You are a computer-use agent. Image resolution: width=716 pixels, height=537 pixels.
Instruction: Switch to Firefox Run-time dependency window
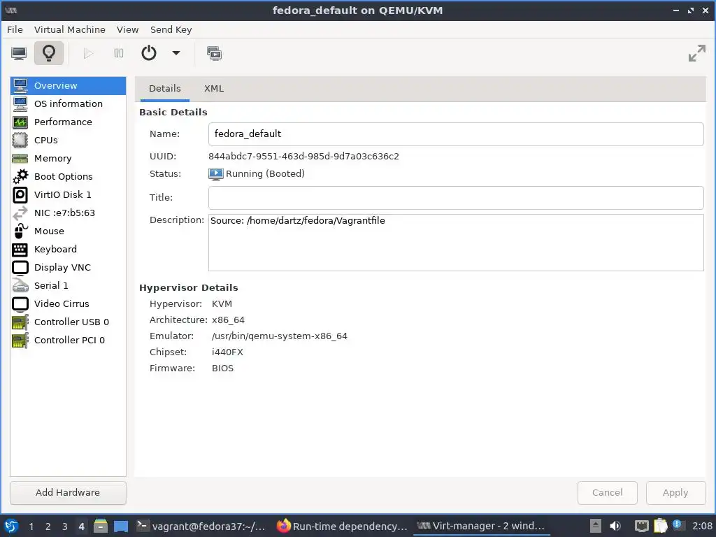(342, 526)
